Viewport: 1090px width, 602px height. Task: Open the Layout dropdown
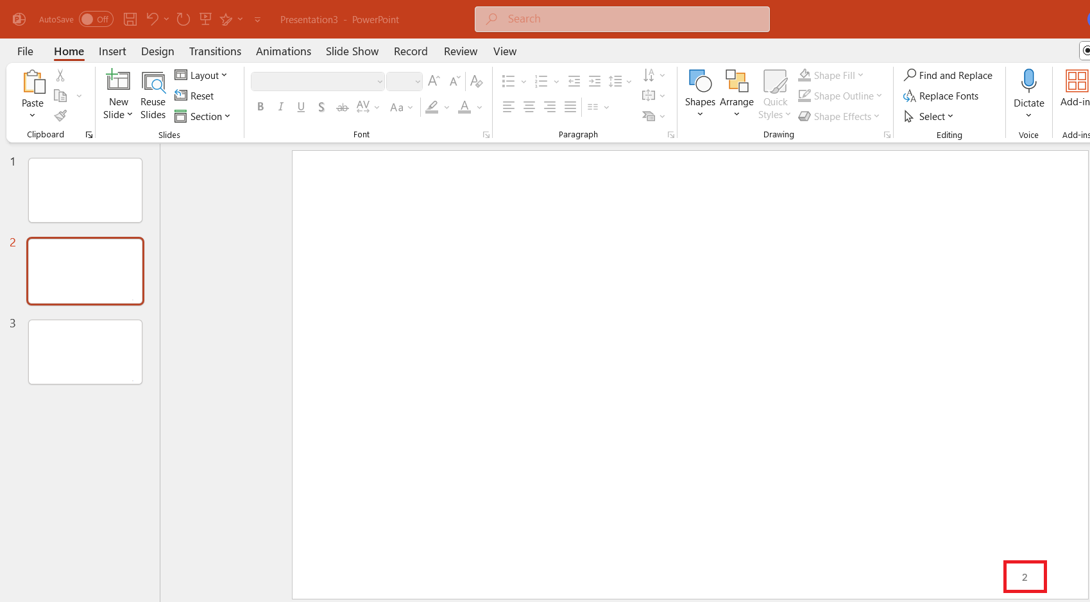tap(201, 75)
